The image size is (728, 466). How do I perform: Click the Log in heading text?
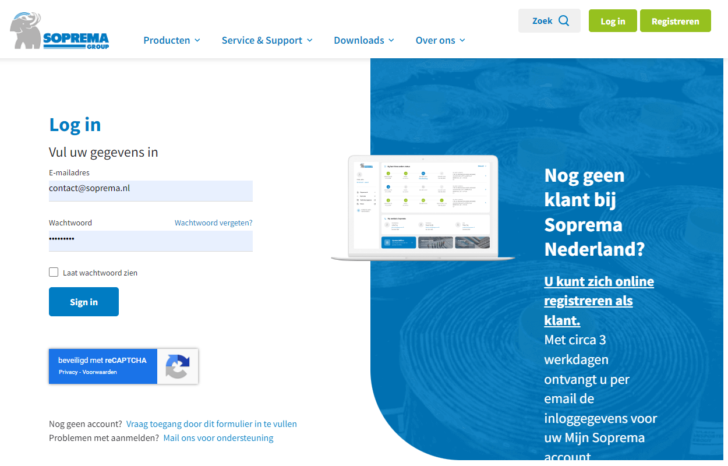[x=75, y=125]
